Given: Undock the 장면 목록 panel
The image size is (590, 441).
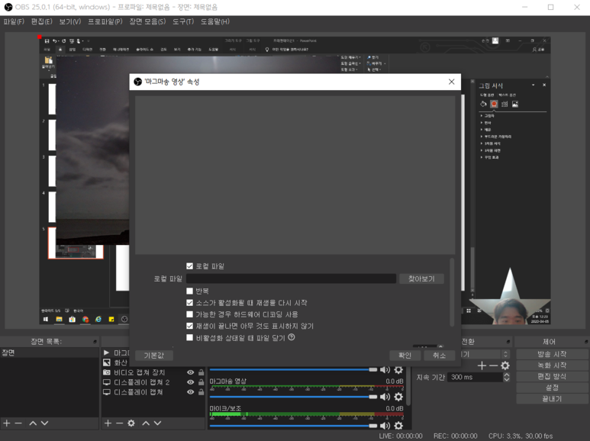Looking at the screenshot, I should coord(95,342).
